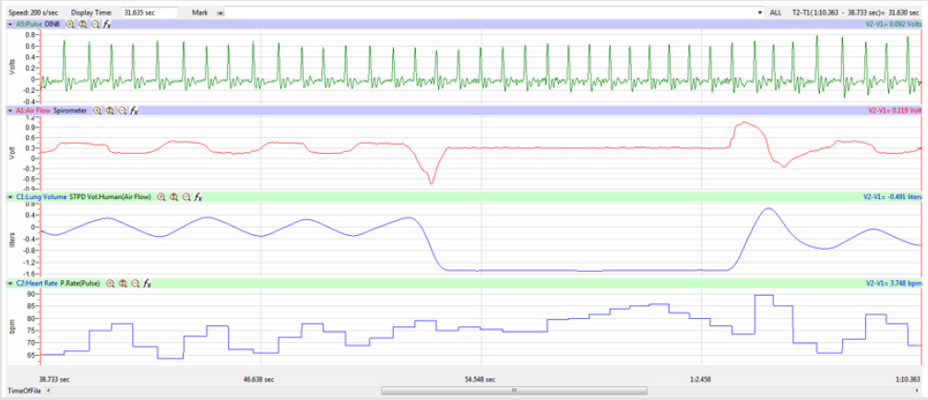
Task: Click the TimeOfFile label
Action: pyautogui.click(x=22, y=391)
